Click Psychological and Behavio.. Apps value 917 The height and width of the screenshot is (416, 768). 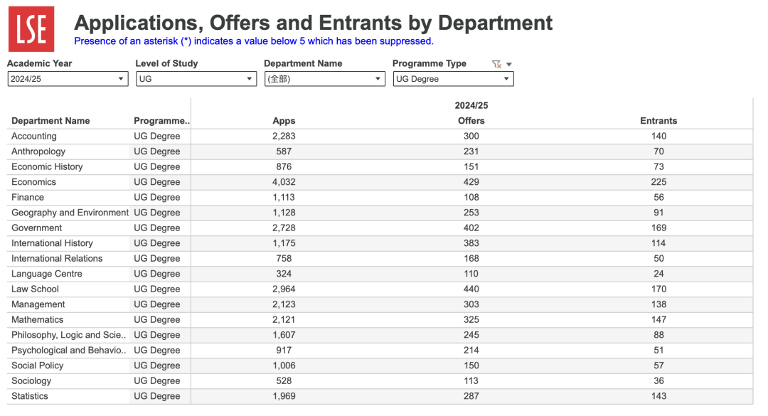pos(284,351)
